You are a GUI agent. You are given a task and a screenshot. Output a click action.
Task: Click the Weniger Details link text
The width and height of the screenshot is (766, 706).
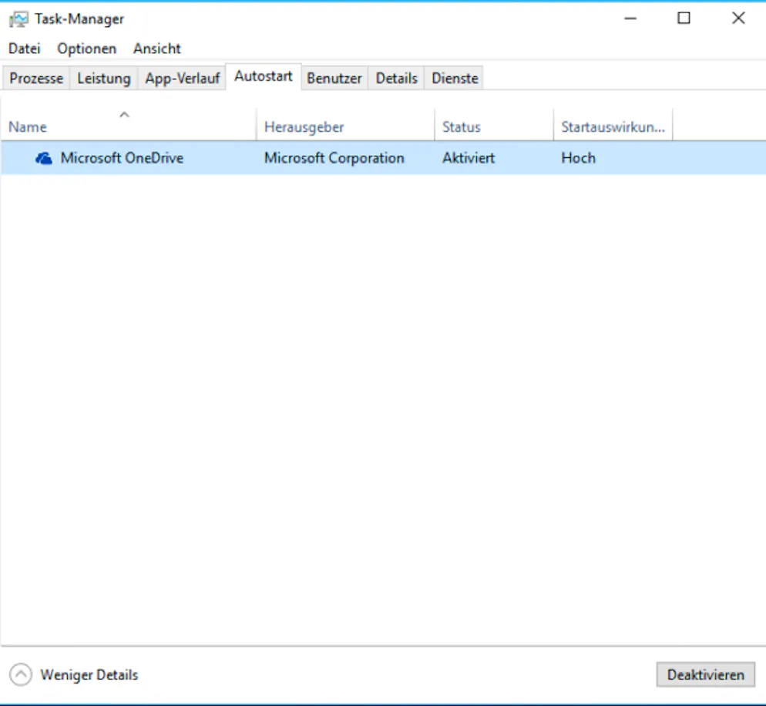(x=89, y=674)
